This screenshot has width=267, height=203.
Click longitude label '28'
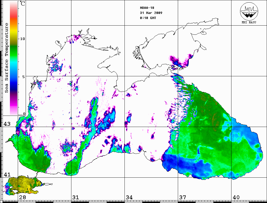coord(23,197)
